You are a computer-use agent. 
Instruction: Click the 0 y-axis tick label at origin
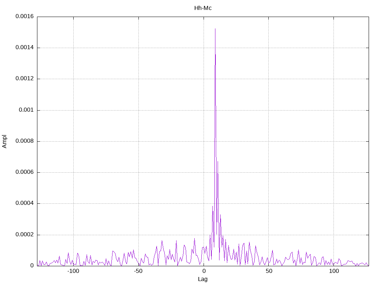coord(32,266)
